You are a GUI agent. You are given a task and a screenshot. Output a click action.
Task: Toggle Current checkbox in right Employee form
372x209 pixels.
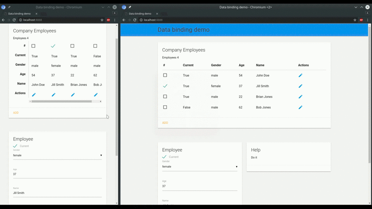tap(164, 157)
